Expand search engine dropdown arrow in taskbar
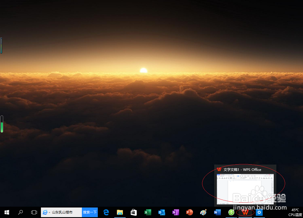 click(x=49, y=212)
